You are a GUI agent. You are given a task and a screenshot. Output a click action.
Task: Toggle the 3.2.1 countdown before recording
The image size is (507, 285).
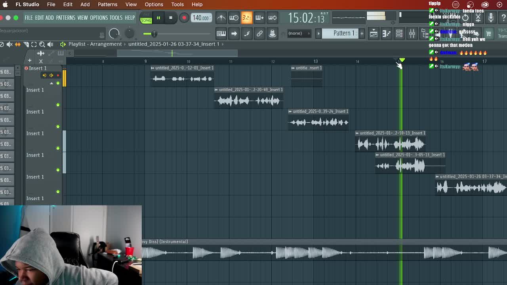click(246, 18)
